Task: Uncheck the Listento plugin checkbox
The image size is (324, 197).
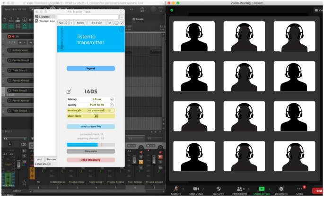Action: 37,17
